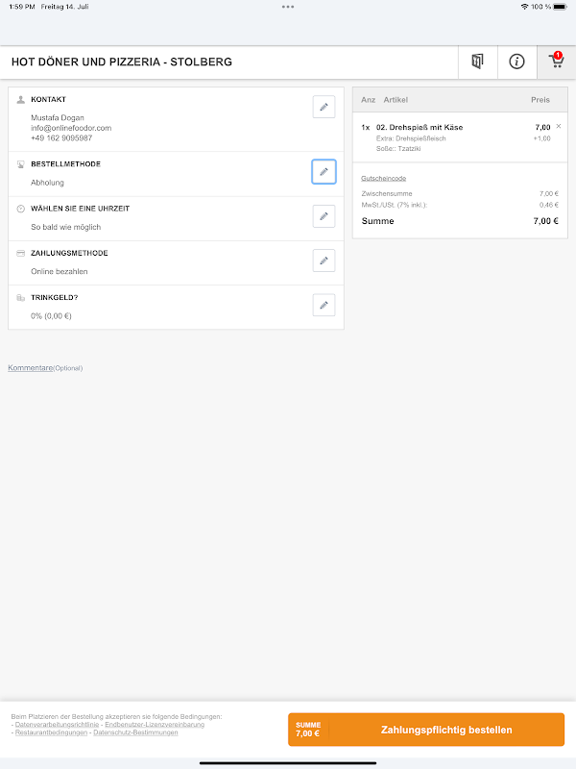Tap the three-dot multitasking indicator
Image resolution: width=576 pixels, height=769 pixels.
288,7
